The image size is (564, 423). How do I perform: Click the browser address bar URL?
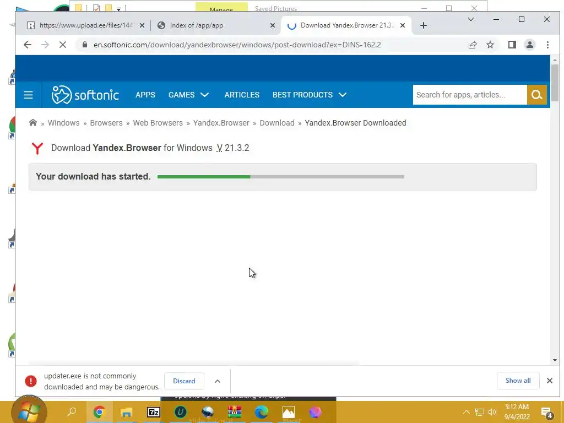pyautogui.click(x=237, y=45)
